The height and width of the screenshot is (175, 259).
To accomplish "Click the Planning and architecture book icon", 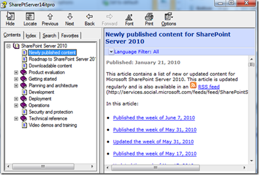I will coord(24,85).
